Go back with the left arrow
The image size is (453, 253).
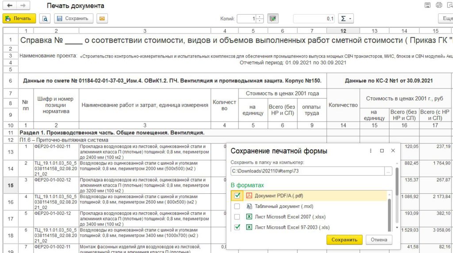[x=10, y=5]
